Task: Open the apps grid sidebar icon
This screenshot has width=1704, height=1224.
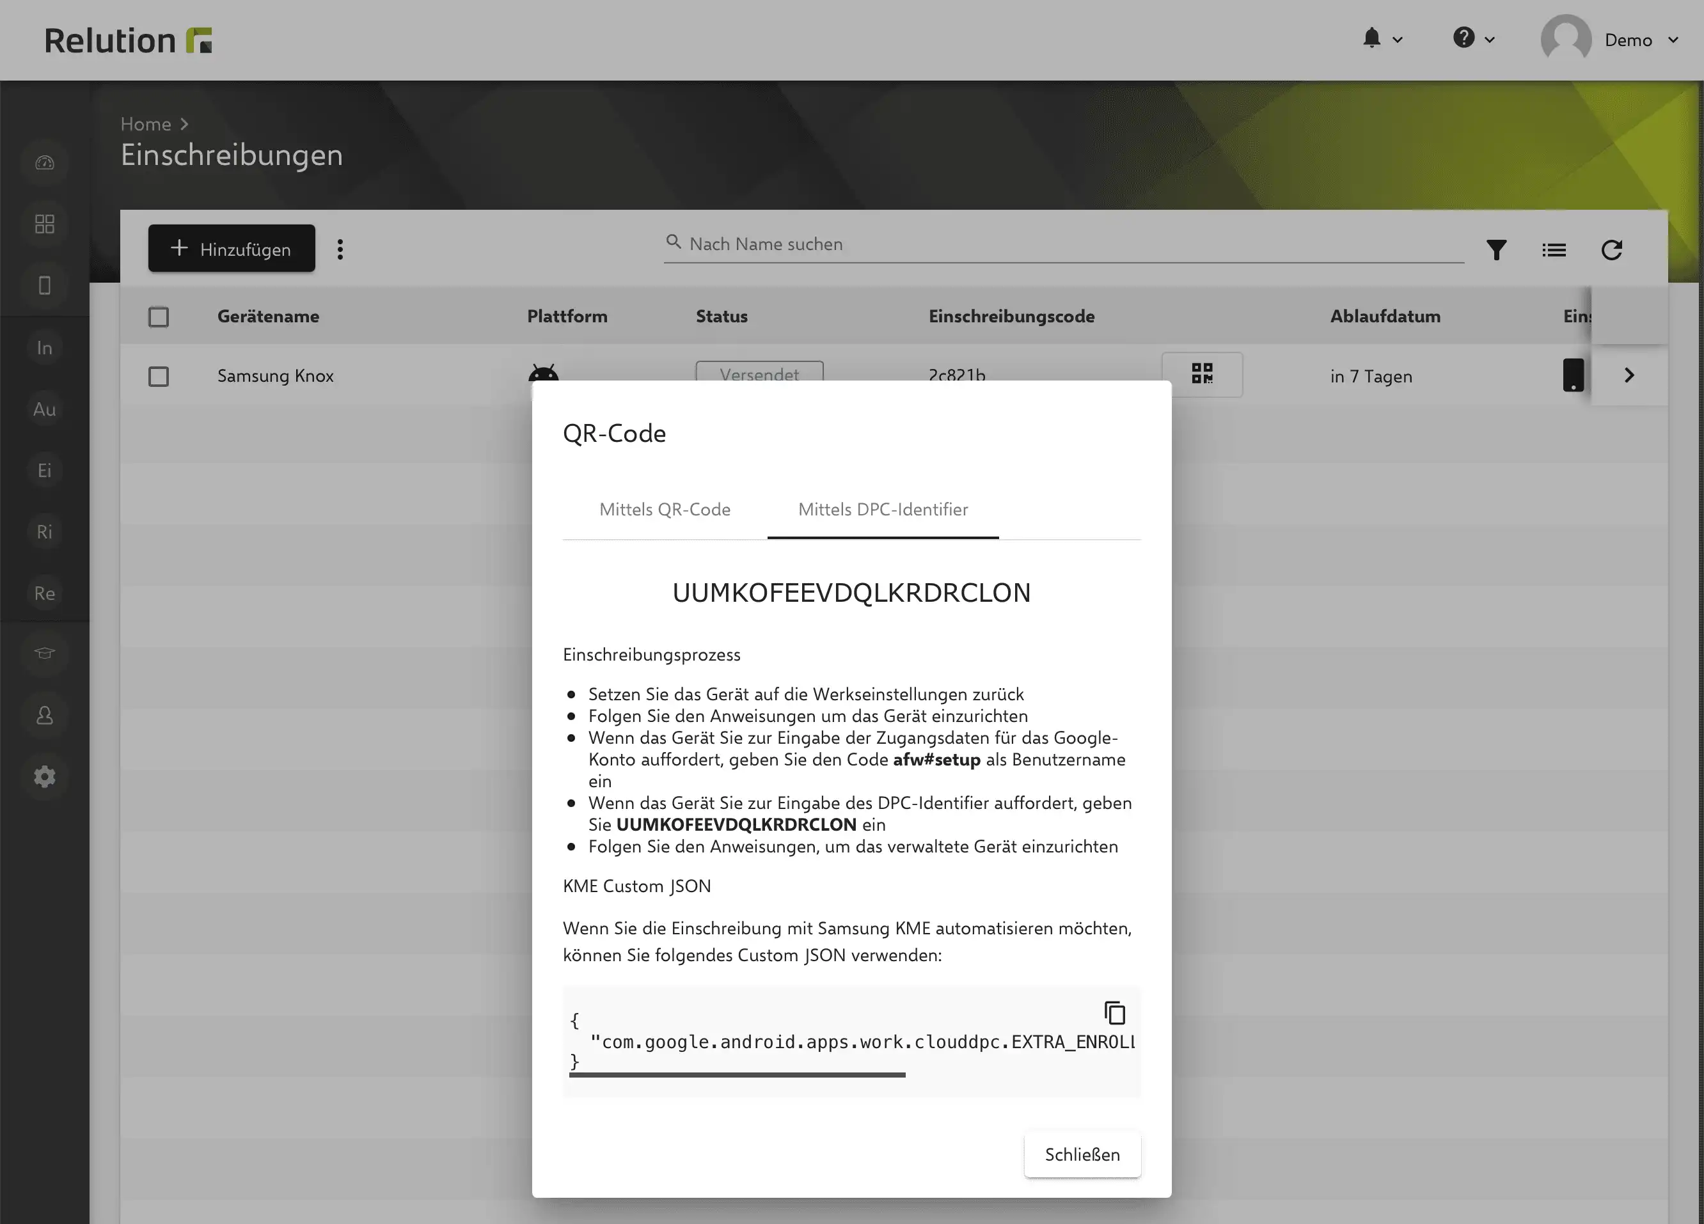Action: click(x=44, y=224)
